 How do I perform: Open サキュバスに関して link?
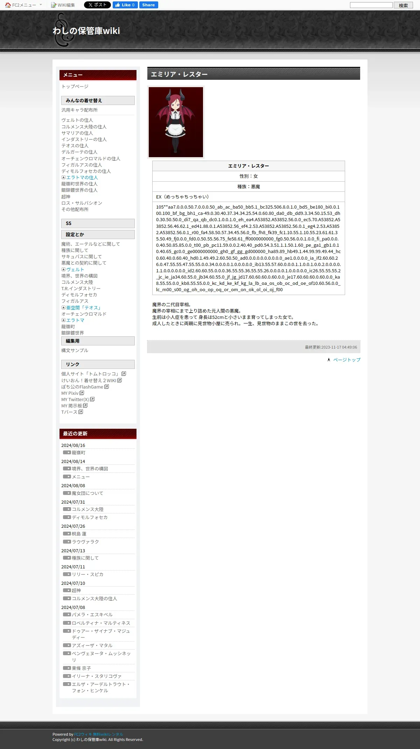pyautogui.click(x=82, y=257)
